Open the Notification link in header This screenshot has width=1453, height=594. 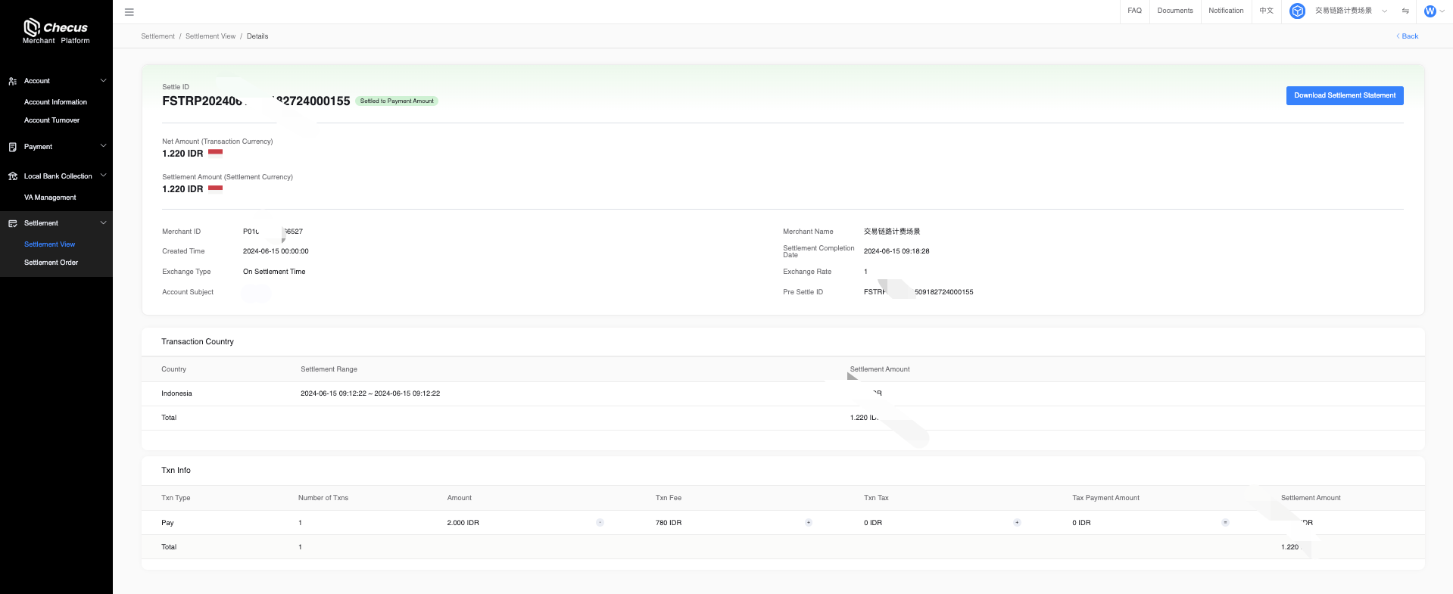pyautogui.click(x=1226, y=11)
